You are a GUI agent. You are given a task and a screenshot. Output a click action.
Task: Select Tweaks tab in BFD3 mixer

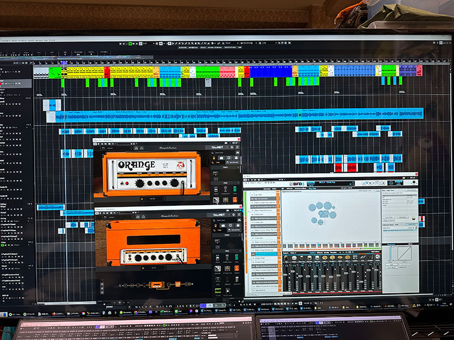click(333, 253)
